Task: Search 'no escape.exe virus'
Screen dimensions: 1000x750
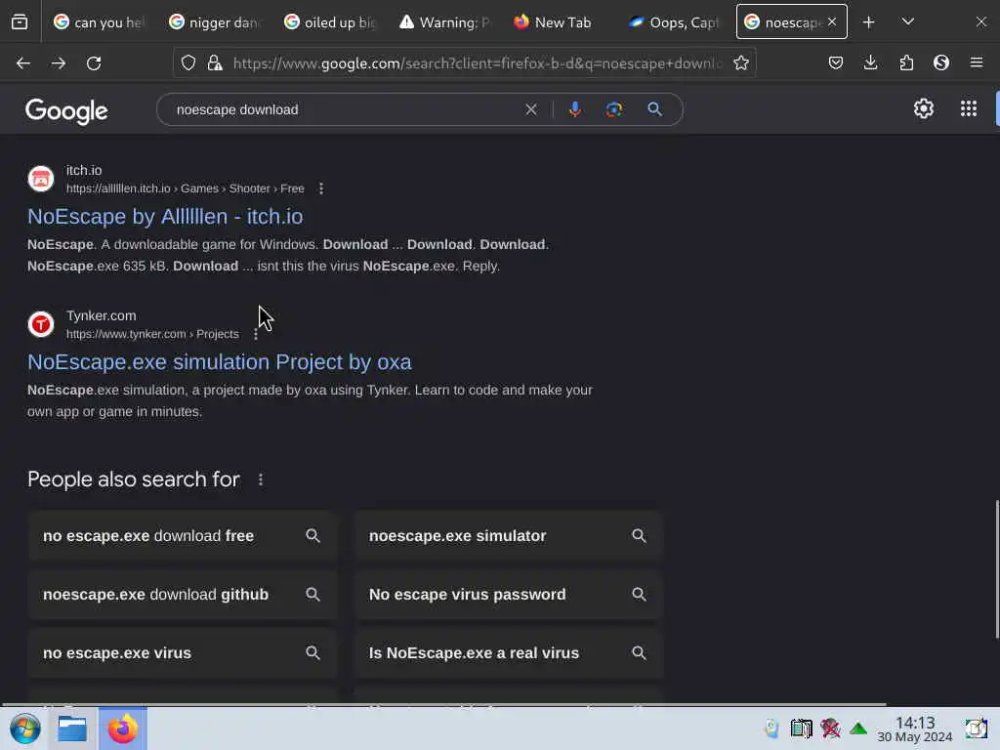Action: [183, 653]
